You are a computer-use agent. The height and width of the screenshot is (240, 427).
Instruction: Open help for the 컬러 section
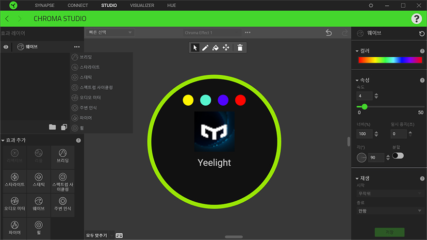tap(422, 51)
